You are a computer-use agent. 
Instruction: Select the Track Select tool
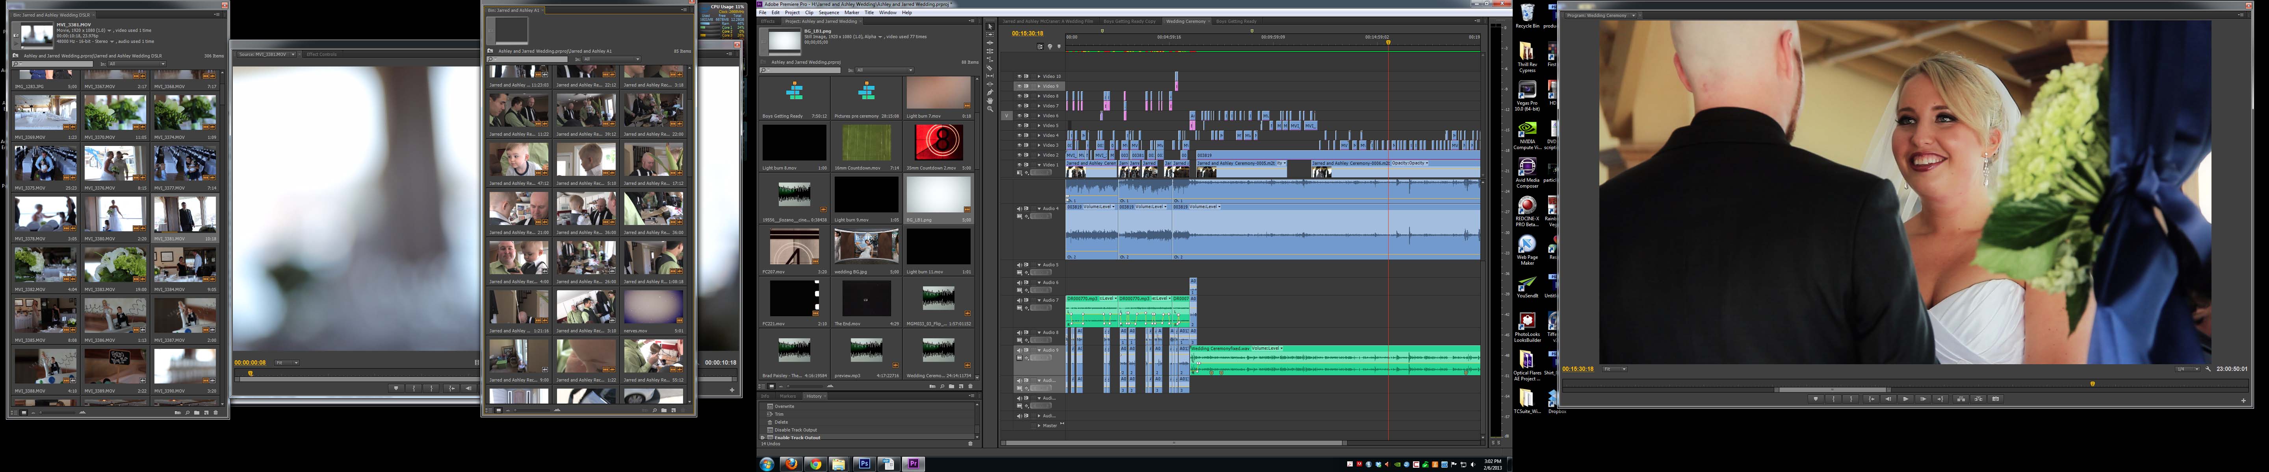(x=990, y=34)
